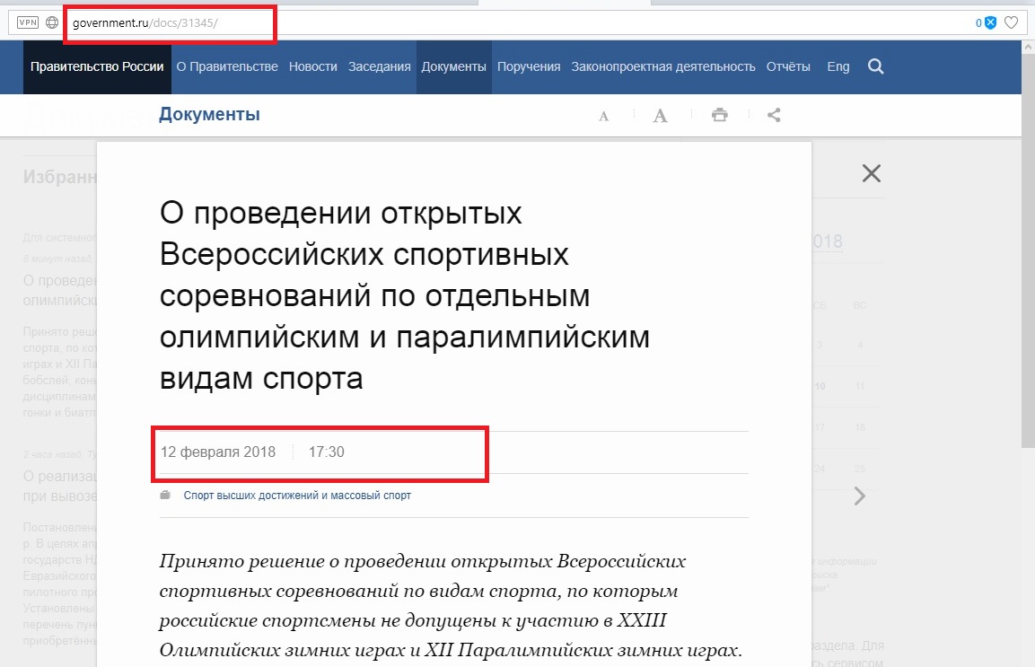Image resolution: width=1035 pixels, height=667 pixels.
Task: Open the ad blocker shield icon
Action: click(990, 22)
